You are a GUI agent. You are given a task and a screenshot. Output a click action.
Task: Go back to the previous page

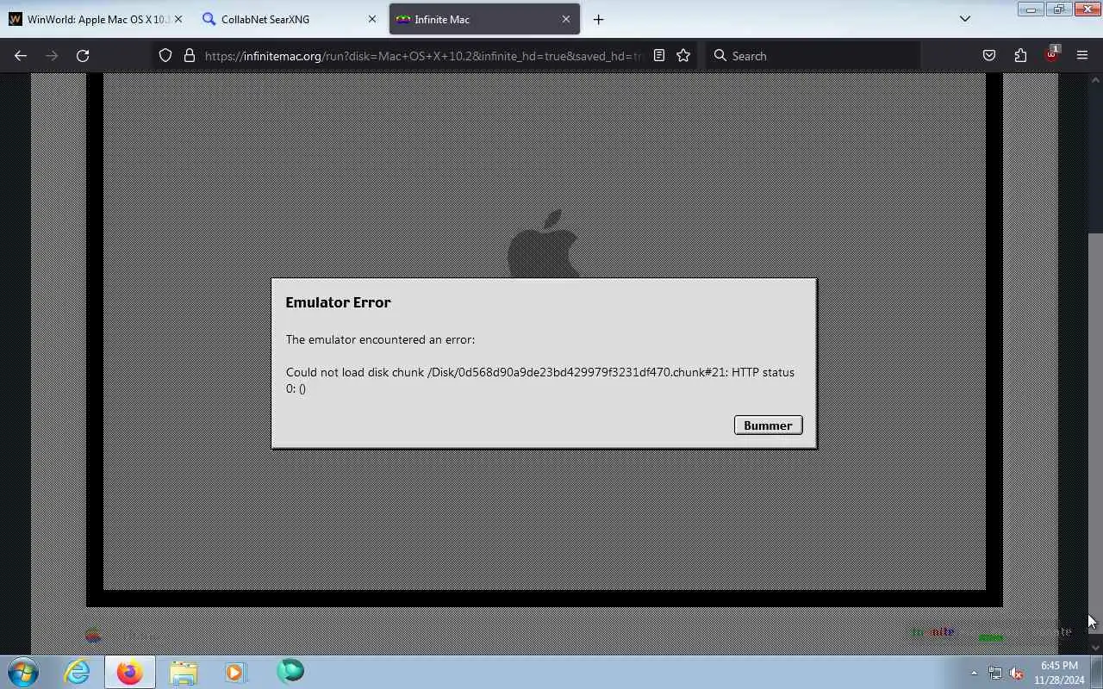tap(21, 56)
